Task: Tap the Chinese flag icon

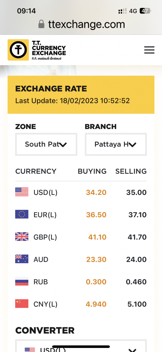Action: (22, 304)
